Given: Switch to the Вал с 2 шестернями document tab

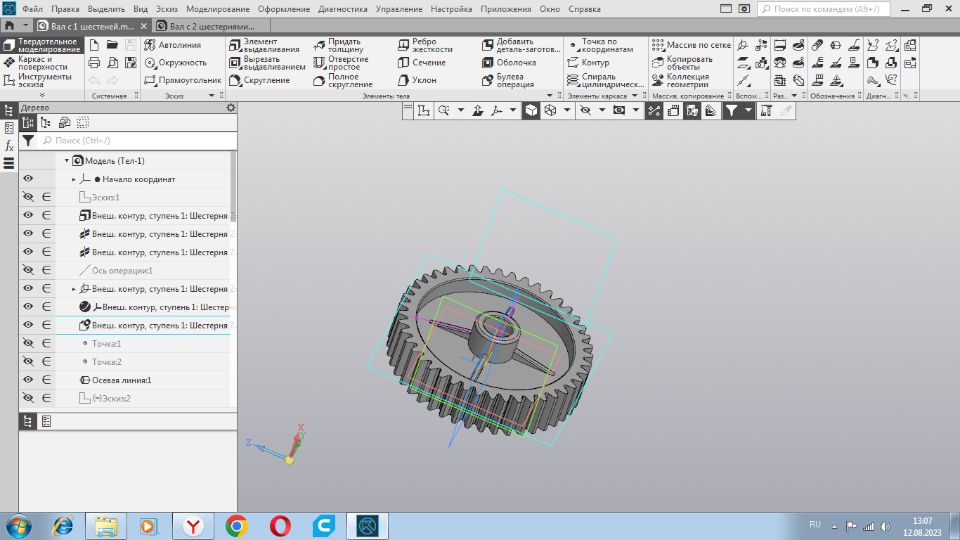Looking at the screenshot, I should (x=210, y=25).
